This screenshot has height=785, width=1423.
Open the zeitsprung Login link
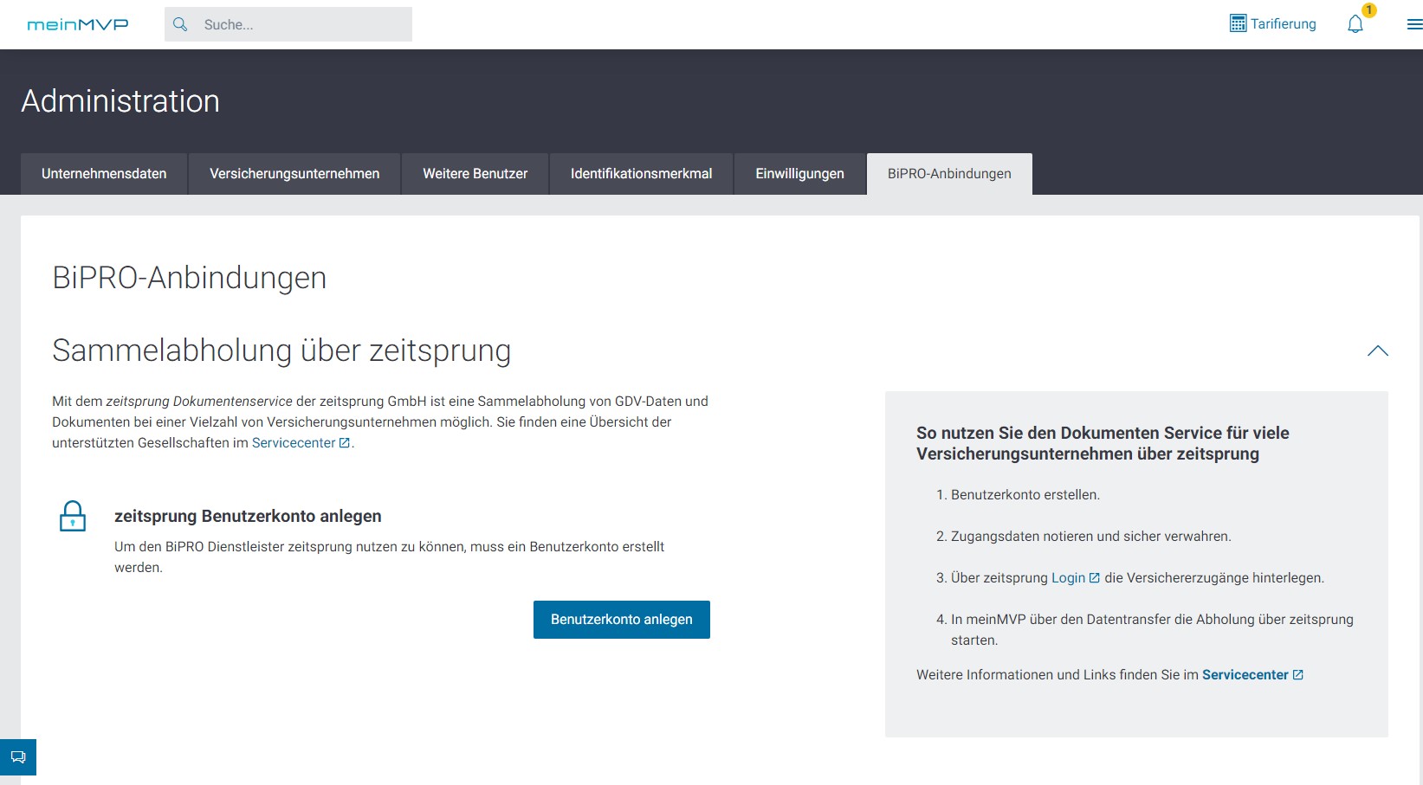(x=1075, y=578)
